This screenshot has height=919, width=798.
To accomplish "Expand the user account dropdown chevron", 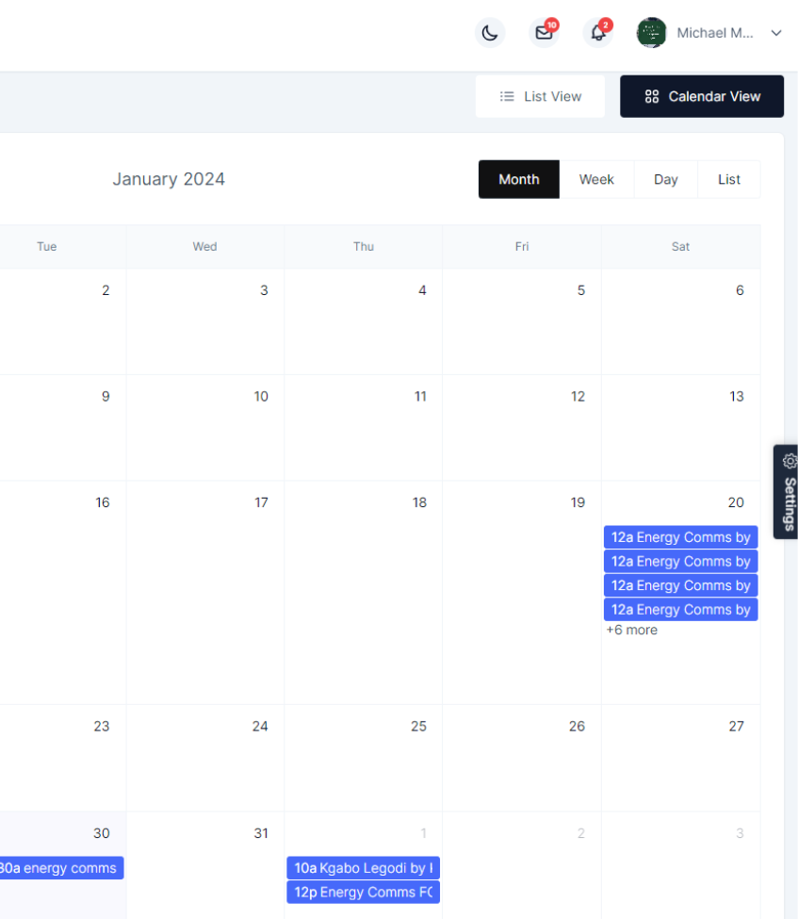I will pyautogui.click(x=776, y=33).
